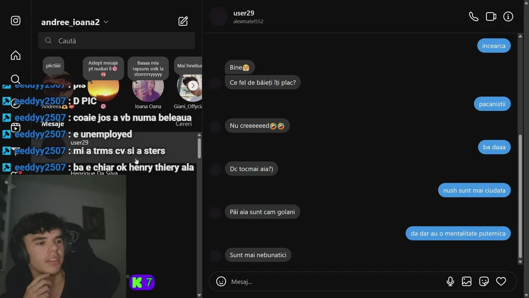The width and height of the screenshot is (529, 298).
Task: Open emoji picker in message box
Action: [x=221, y=281]
